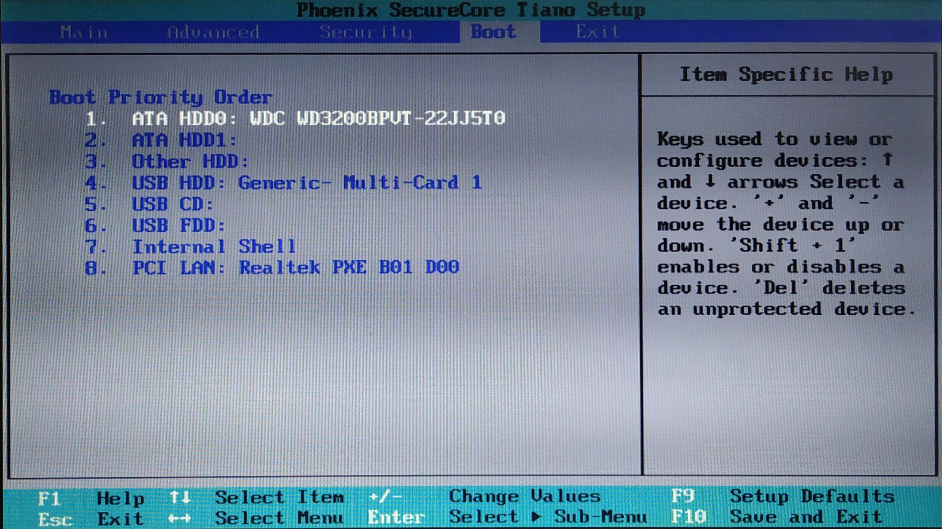Select PCI LAN Realtek PXE entry
Image resolution: width=942 pixels, height=529 pixels.
272,267
